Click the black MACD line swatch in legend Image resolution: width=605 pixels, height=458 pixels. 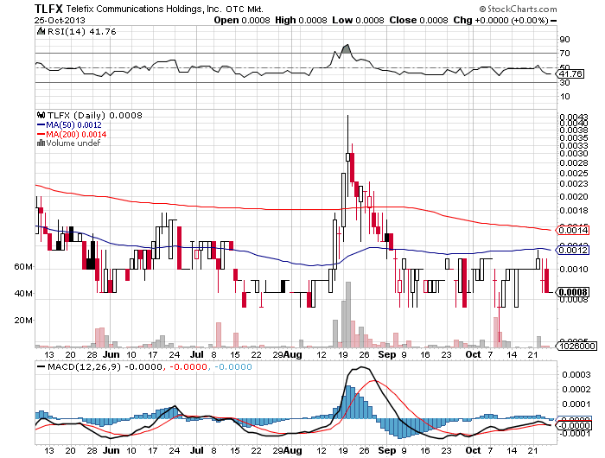point(41,366)
